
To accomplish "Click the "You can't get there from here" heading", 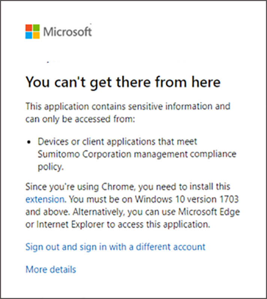I will click(x=123, y=82).
